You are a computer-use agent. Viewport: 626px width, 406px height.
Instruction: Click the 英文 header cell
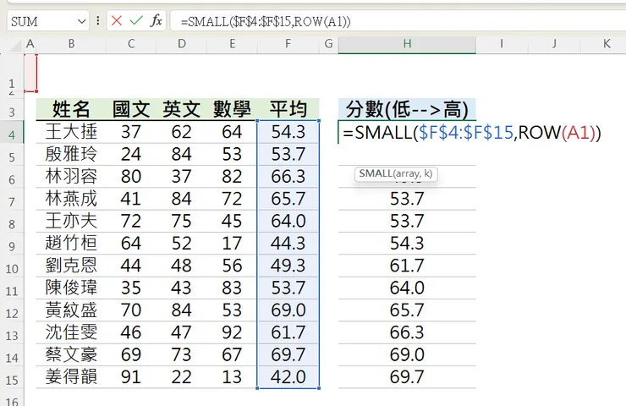[182, 109]
